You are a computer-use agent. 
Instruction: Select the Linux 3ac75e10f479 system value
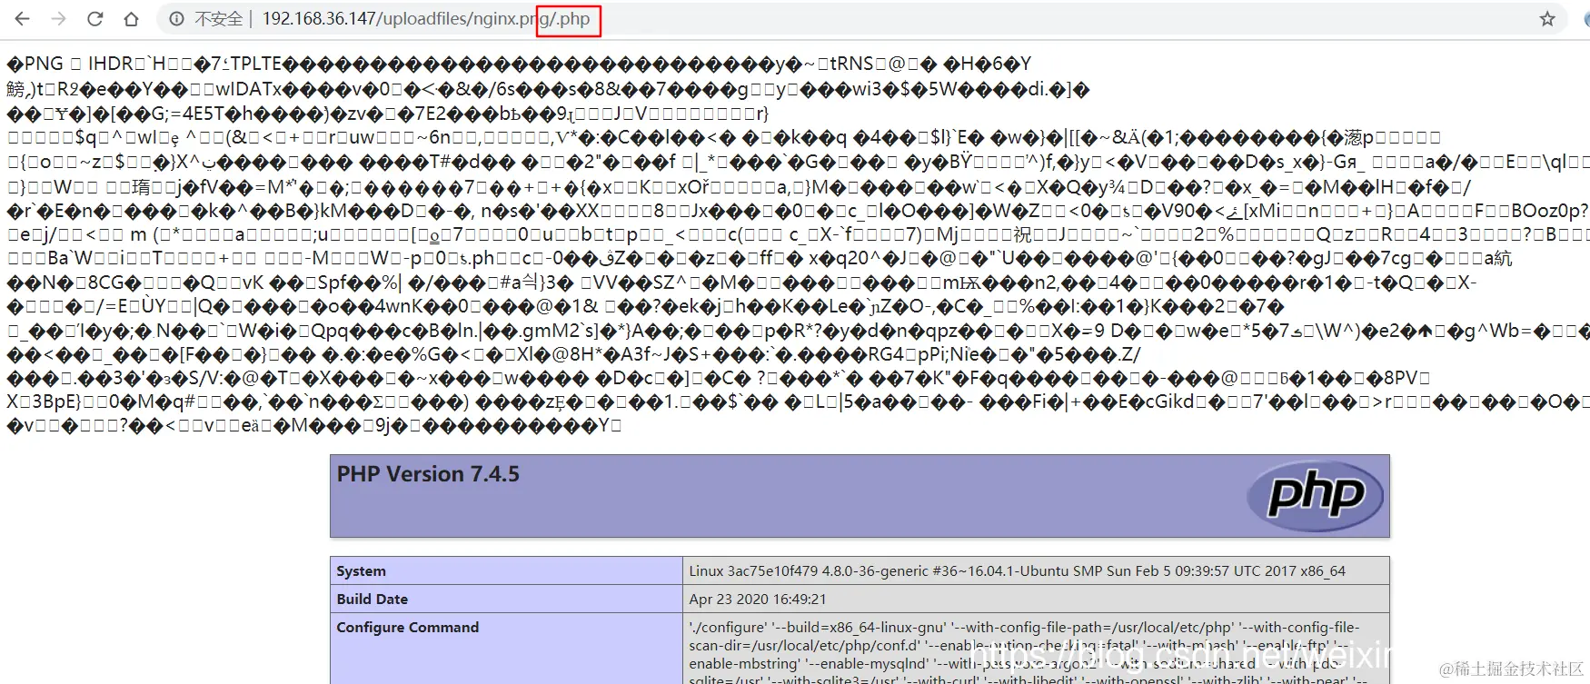point(1017,570)
